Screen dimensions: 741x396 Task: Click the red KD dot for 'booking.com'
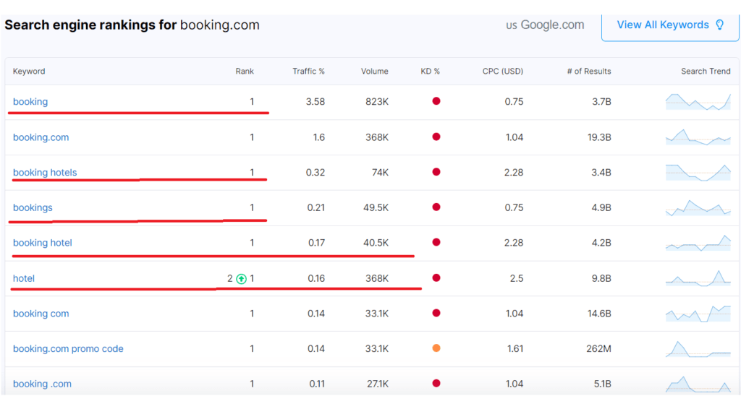click(436, 137)
